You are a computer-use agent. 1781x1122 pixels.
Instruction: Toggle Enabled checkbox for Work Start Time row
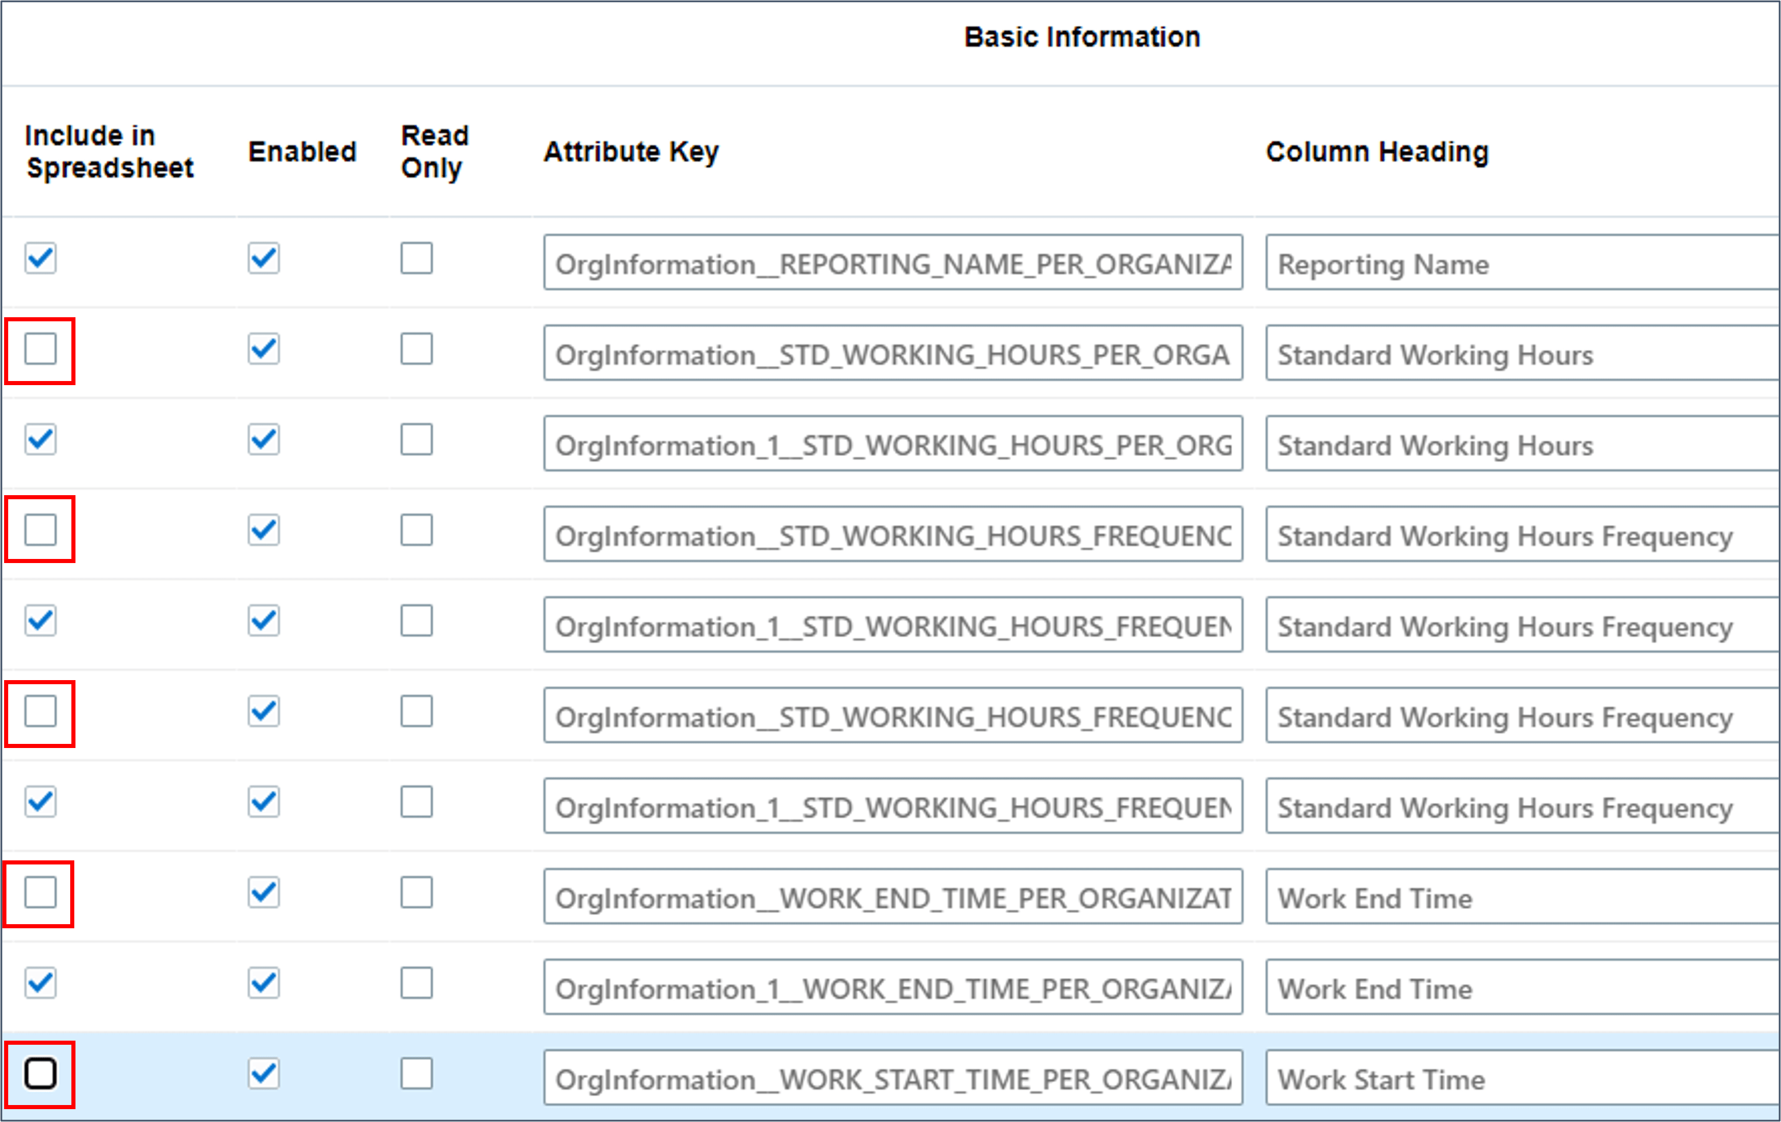(x=263, y=1073)
